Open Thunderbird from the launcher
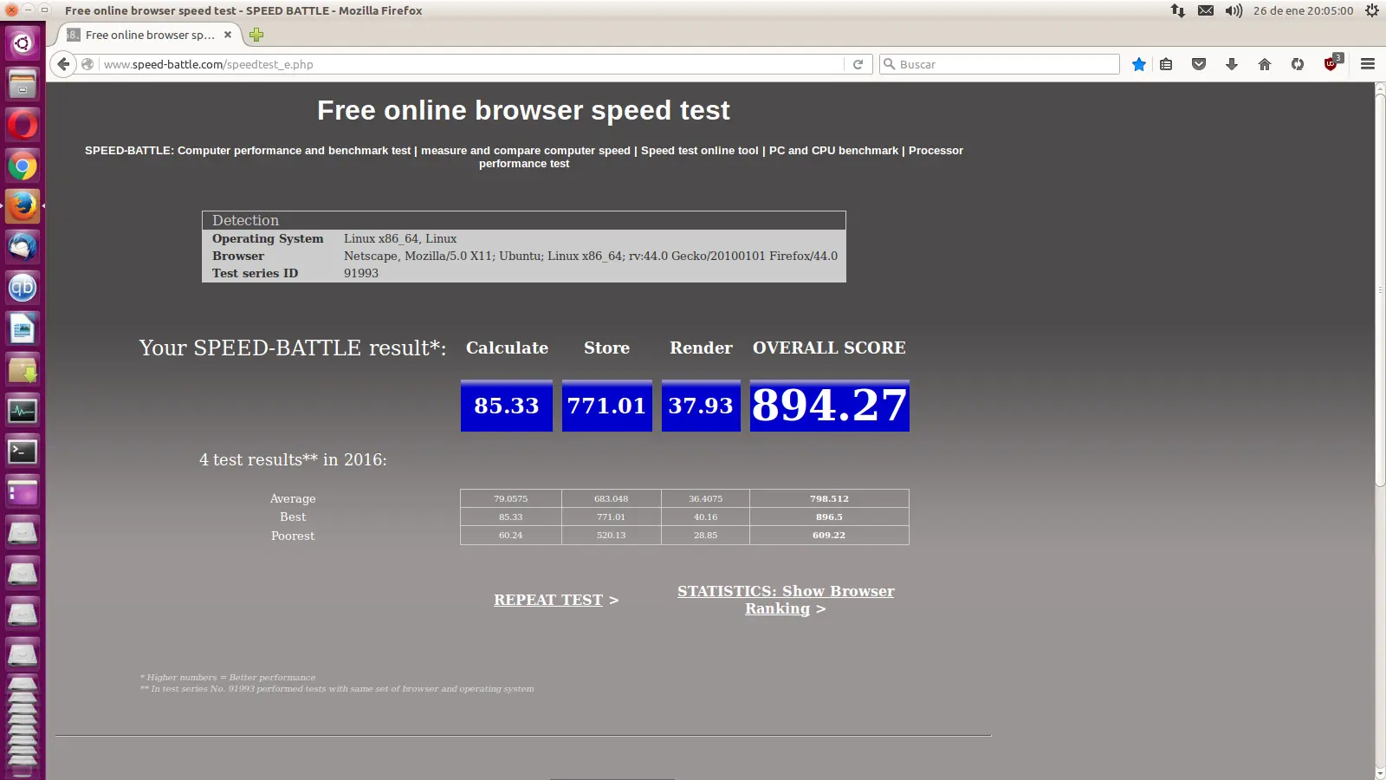The height and width of the screenshot is (780, 1386). tap(22, 246)
